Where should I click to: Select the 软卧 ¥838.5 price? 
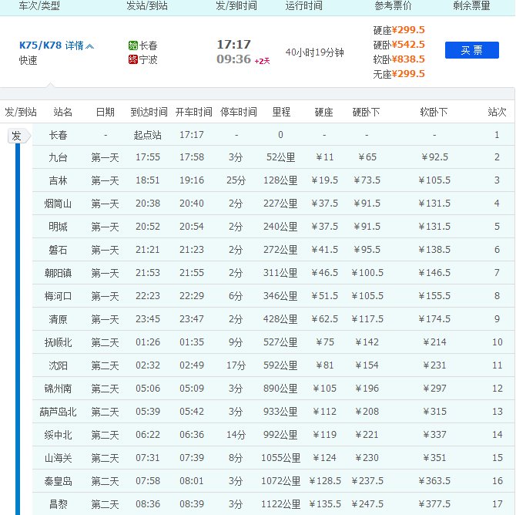[x=399, y=59]
